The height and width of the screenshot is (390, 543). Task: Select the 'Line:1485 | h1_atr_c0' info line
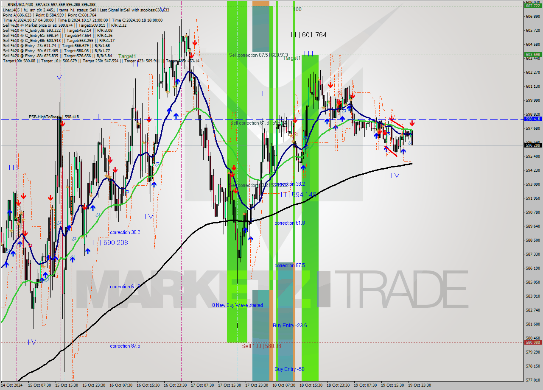click(x=86, y=10)
